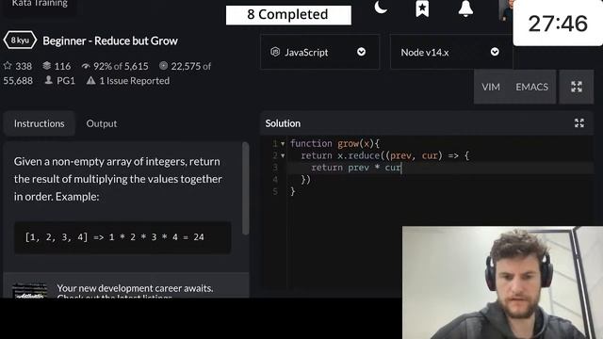Click the x.reduce code line
This screenshot has width=603, height=339.
tap(385, 155)
